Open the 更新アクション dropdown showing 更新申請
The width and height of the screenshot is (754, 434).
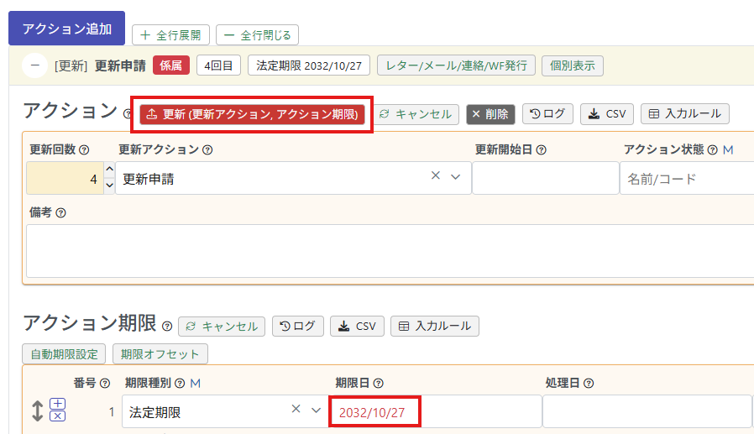tap(456, 177)
